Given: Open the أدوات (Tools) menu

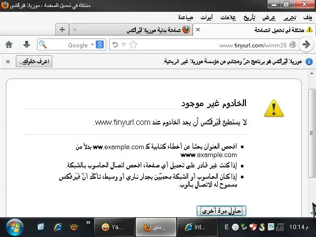Looking at the screenshot, I should [x=206, y=18].
